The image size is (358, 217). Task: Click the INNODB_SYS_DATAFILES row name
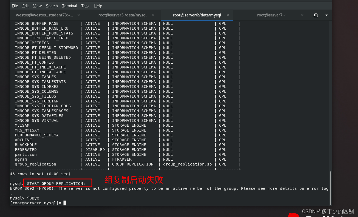point(39,116)
